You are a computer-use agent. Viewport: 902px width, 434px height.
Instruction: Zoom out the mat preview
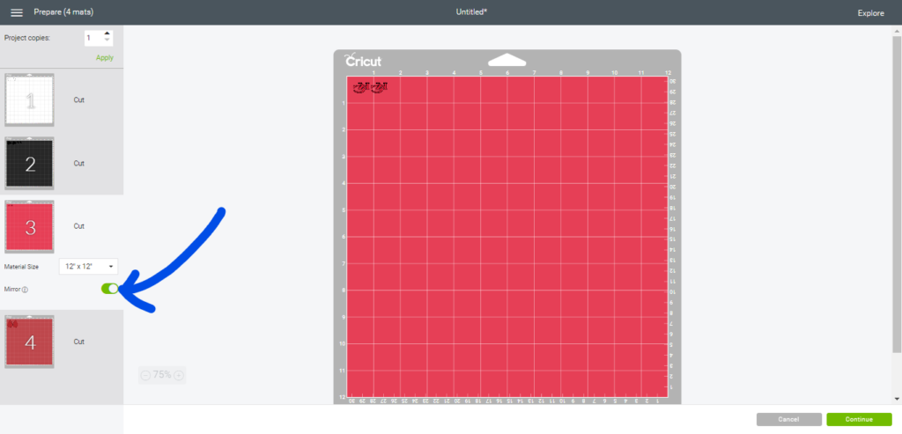145,375
